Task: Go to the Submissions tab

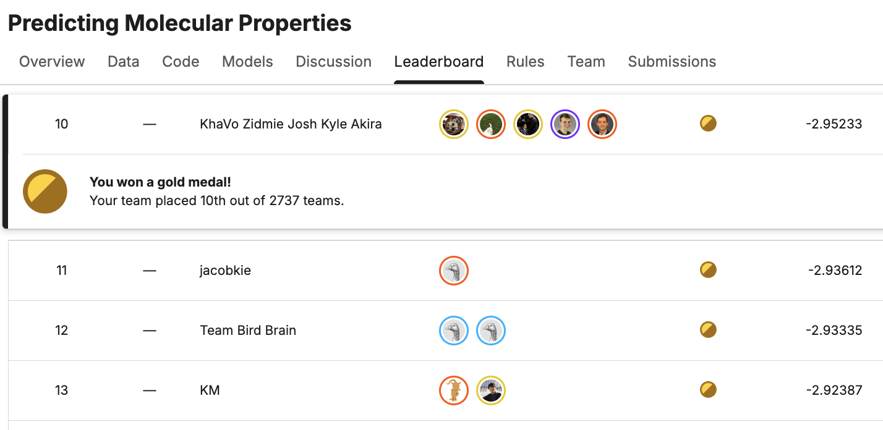Action: pos(672,62)
